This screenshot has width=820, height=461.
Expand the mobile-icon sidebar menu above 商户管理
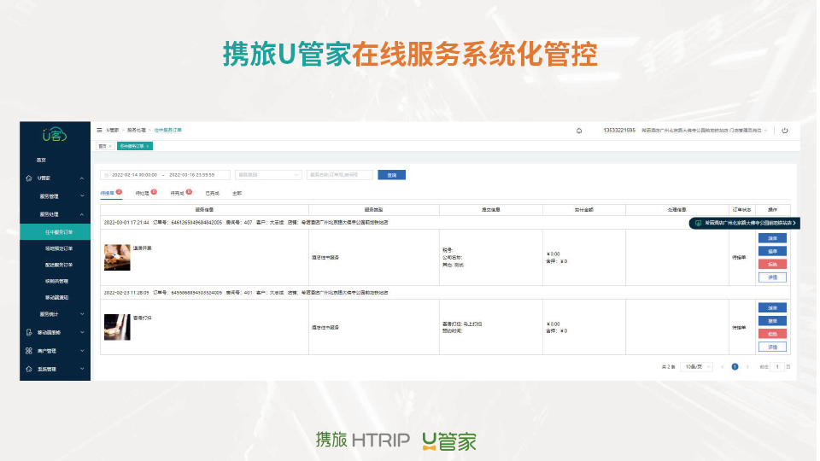coord(82,332)
